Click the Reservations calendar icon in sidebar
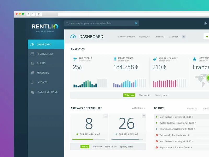 pyautogui.click(x=32, y=54)
